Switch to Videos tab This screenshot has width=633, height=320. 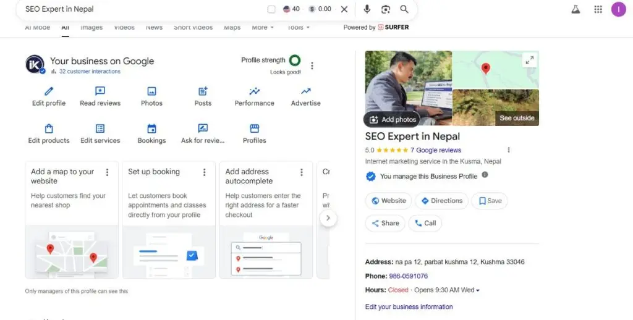point(124,27)
